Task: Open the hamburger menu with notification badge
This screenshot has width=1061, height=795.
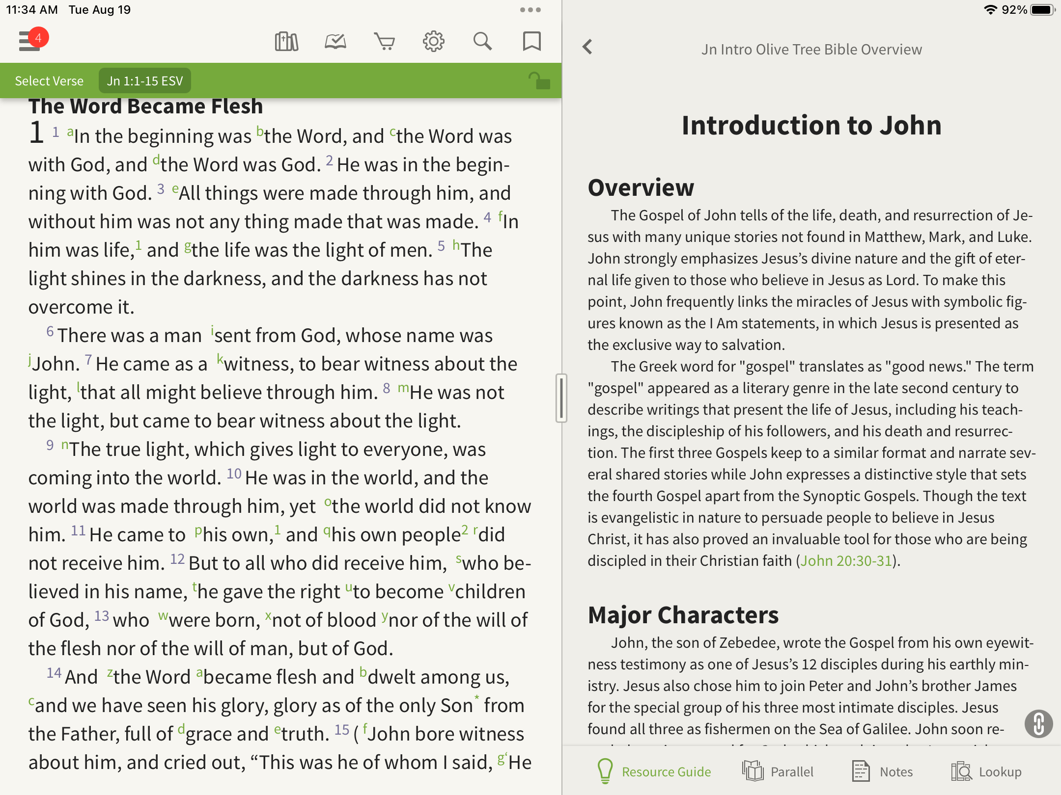Action: click(30, 41)
